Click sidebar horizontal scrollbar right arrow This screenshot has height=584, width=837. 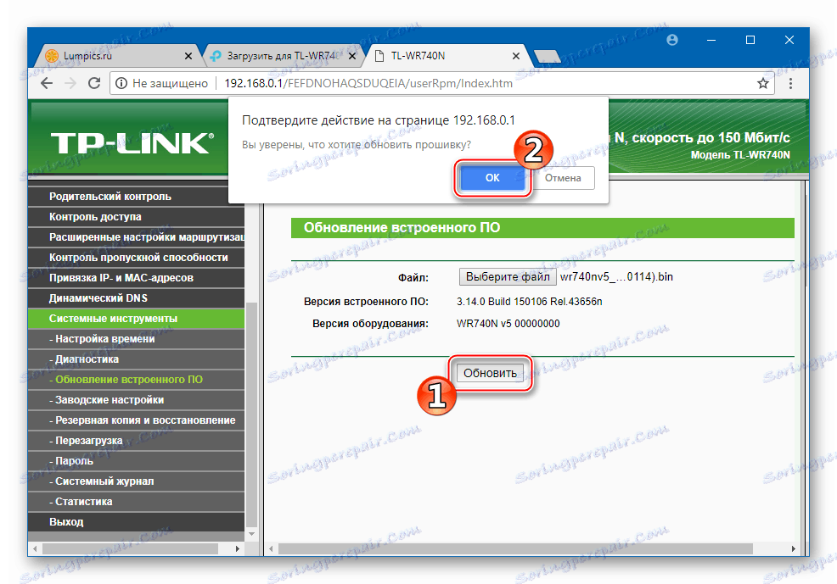click(238, 549)
